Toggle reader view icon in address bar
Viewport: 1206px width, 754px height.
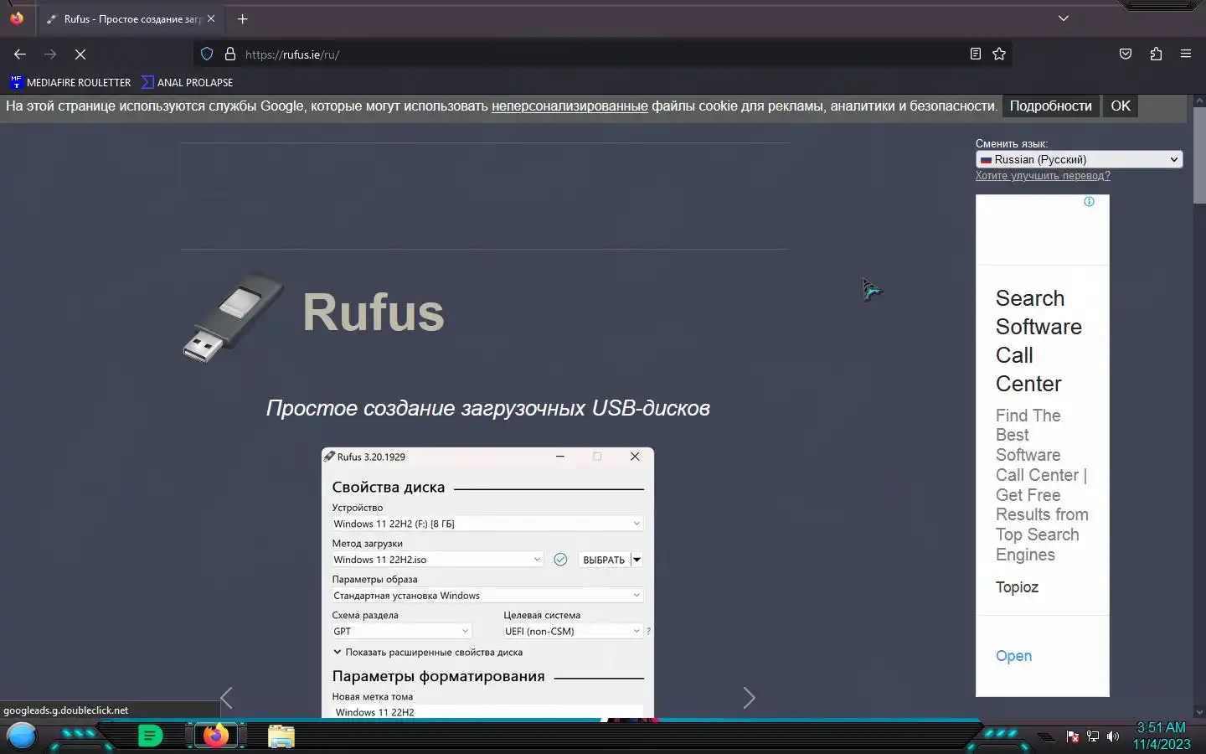coord(975,54)
